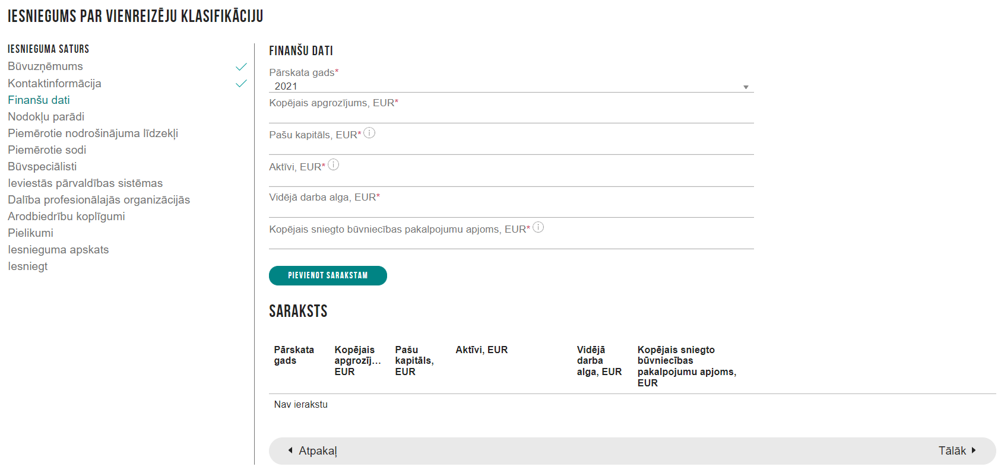The width and height of the screenshot is (1001, 473).
Task: Click Pievienot sarakstam button
Action: (328, 275)
